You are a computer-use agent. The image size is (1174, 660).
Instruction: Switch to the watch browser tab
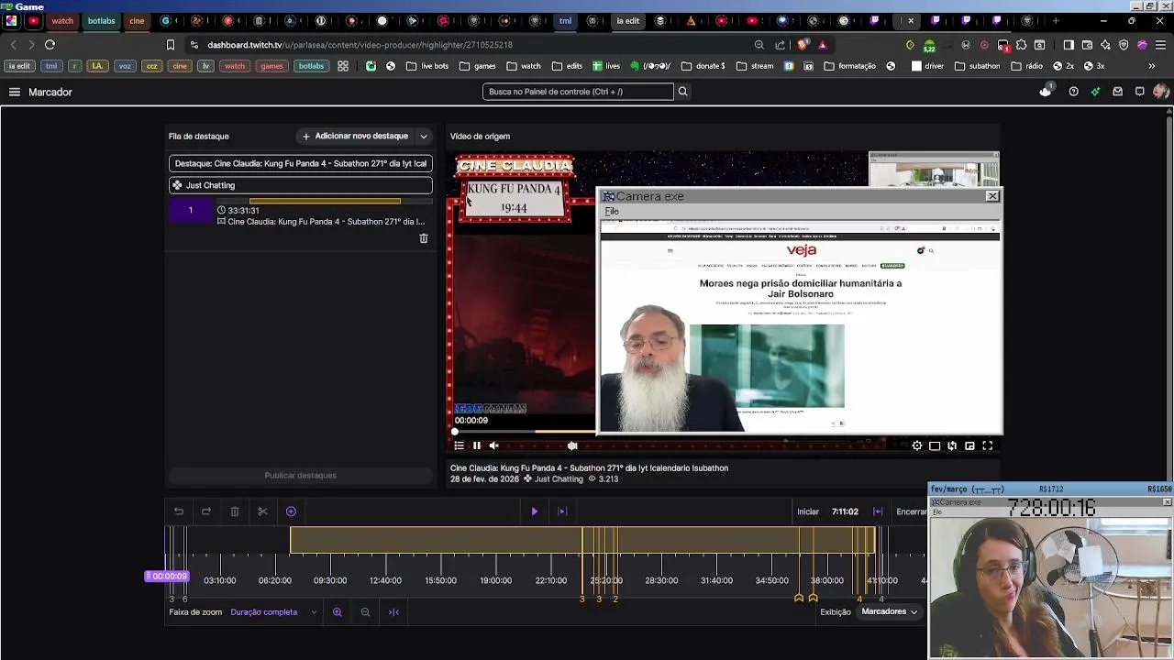(61, 20)
